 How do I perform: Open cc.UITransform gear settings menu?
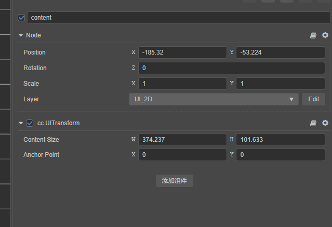325,123
